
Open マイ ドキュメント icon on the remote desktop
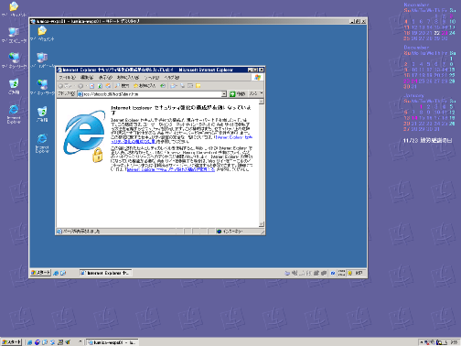pyautogui.click(x=42, y=33)
